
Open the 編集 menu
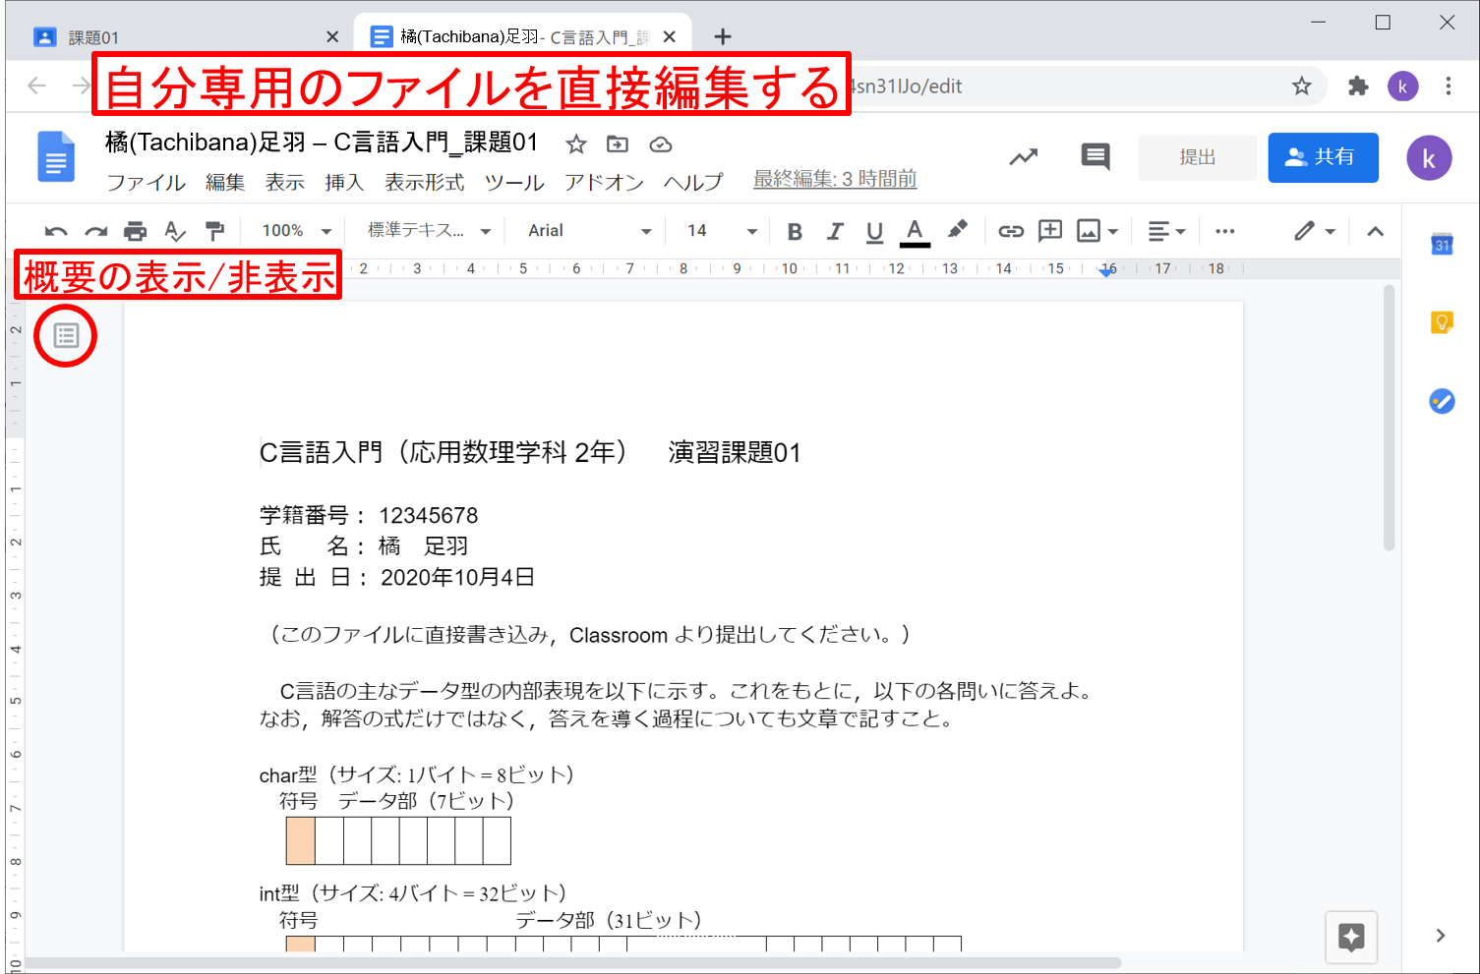225,183
